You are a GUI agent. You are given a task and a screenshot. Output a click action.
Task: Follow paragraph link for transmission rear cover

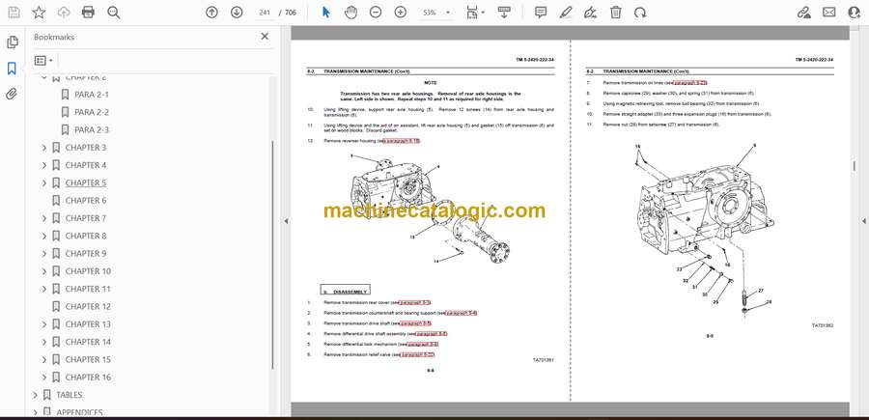pyautogui.click(x=415, y=302)
